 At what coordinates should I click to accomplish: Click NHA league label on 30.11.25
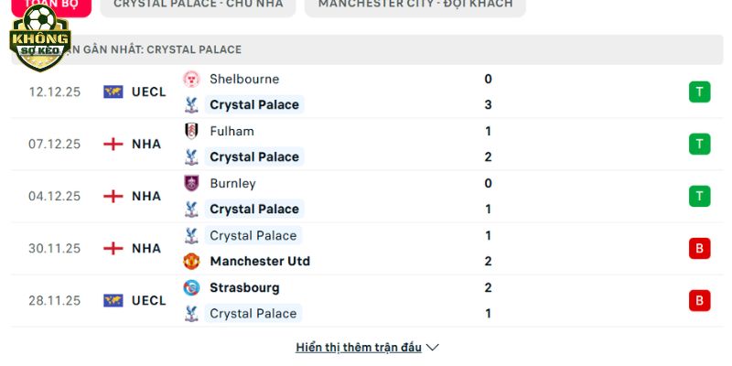146,248
